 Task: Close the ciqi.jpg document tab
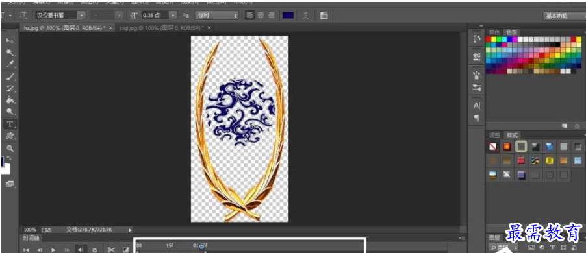click(x=209, y=28)
